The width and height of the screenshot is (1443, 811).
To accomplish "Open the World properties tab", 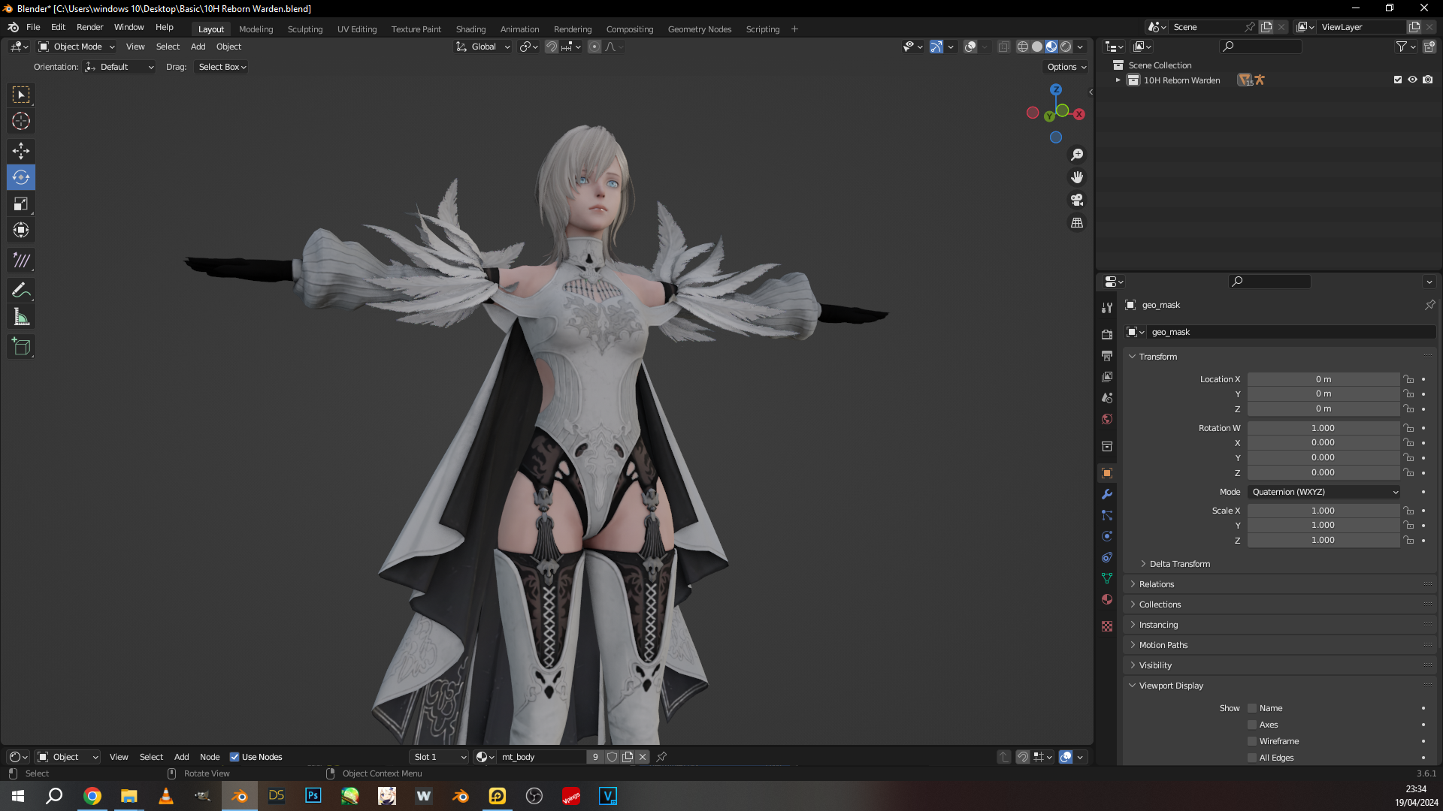I will click(1107, 419).
